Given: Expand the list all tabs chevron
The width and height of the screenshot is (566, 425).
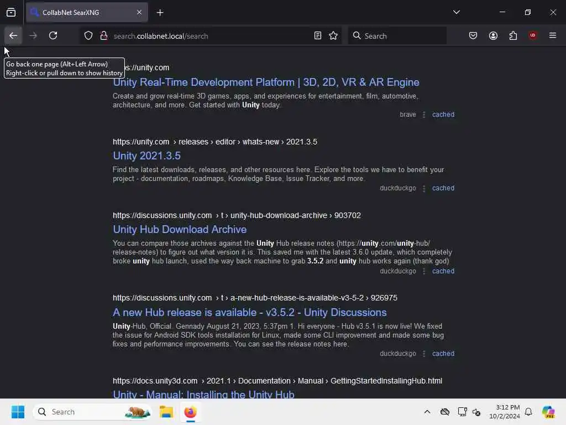Looking at the screenshot, I should pyautogui.click(x=457, y=12).
